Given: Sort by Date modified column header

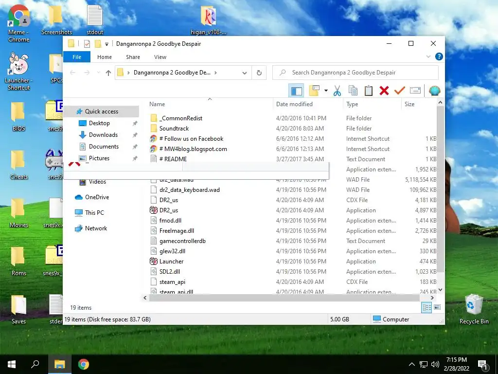Looking at the screenshot, I should 294,104.
